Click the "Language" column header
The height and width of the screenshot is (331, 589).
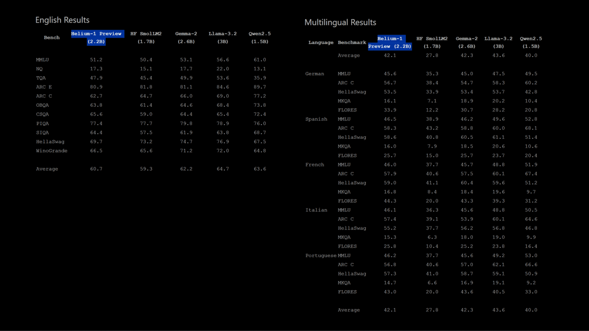click(x=321, y=42)
